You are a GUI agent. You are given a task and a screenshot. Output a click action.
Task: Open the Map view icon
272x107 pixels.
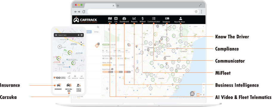pos(110,18)
